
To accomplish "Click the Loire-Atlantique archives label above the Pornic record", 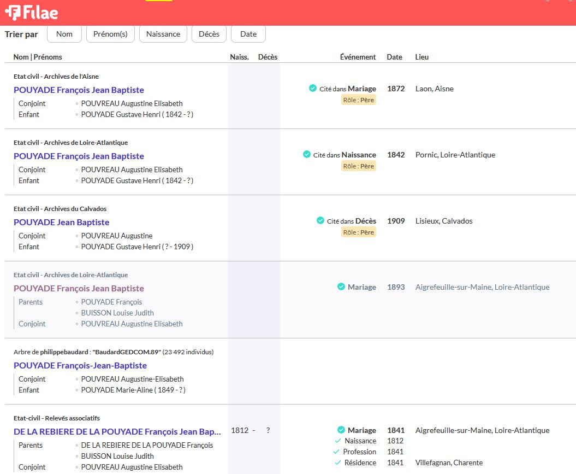I will click(70, 143).
